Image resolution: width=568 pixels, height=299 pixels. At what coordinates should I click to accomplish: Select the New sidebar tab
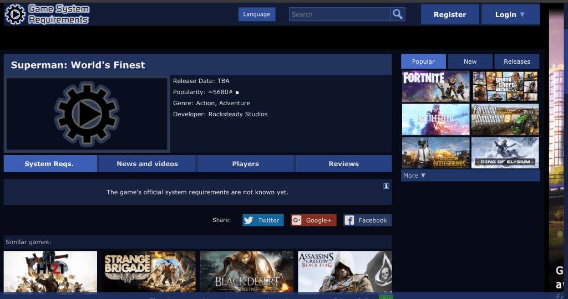pyautogui.click(x=470, y=61)
